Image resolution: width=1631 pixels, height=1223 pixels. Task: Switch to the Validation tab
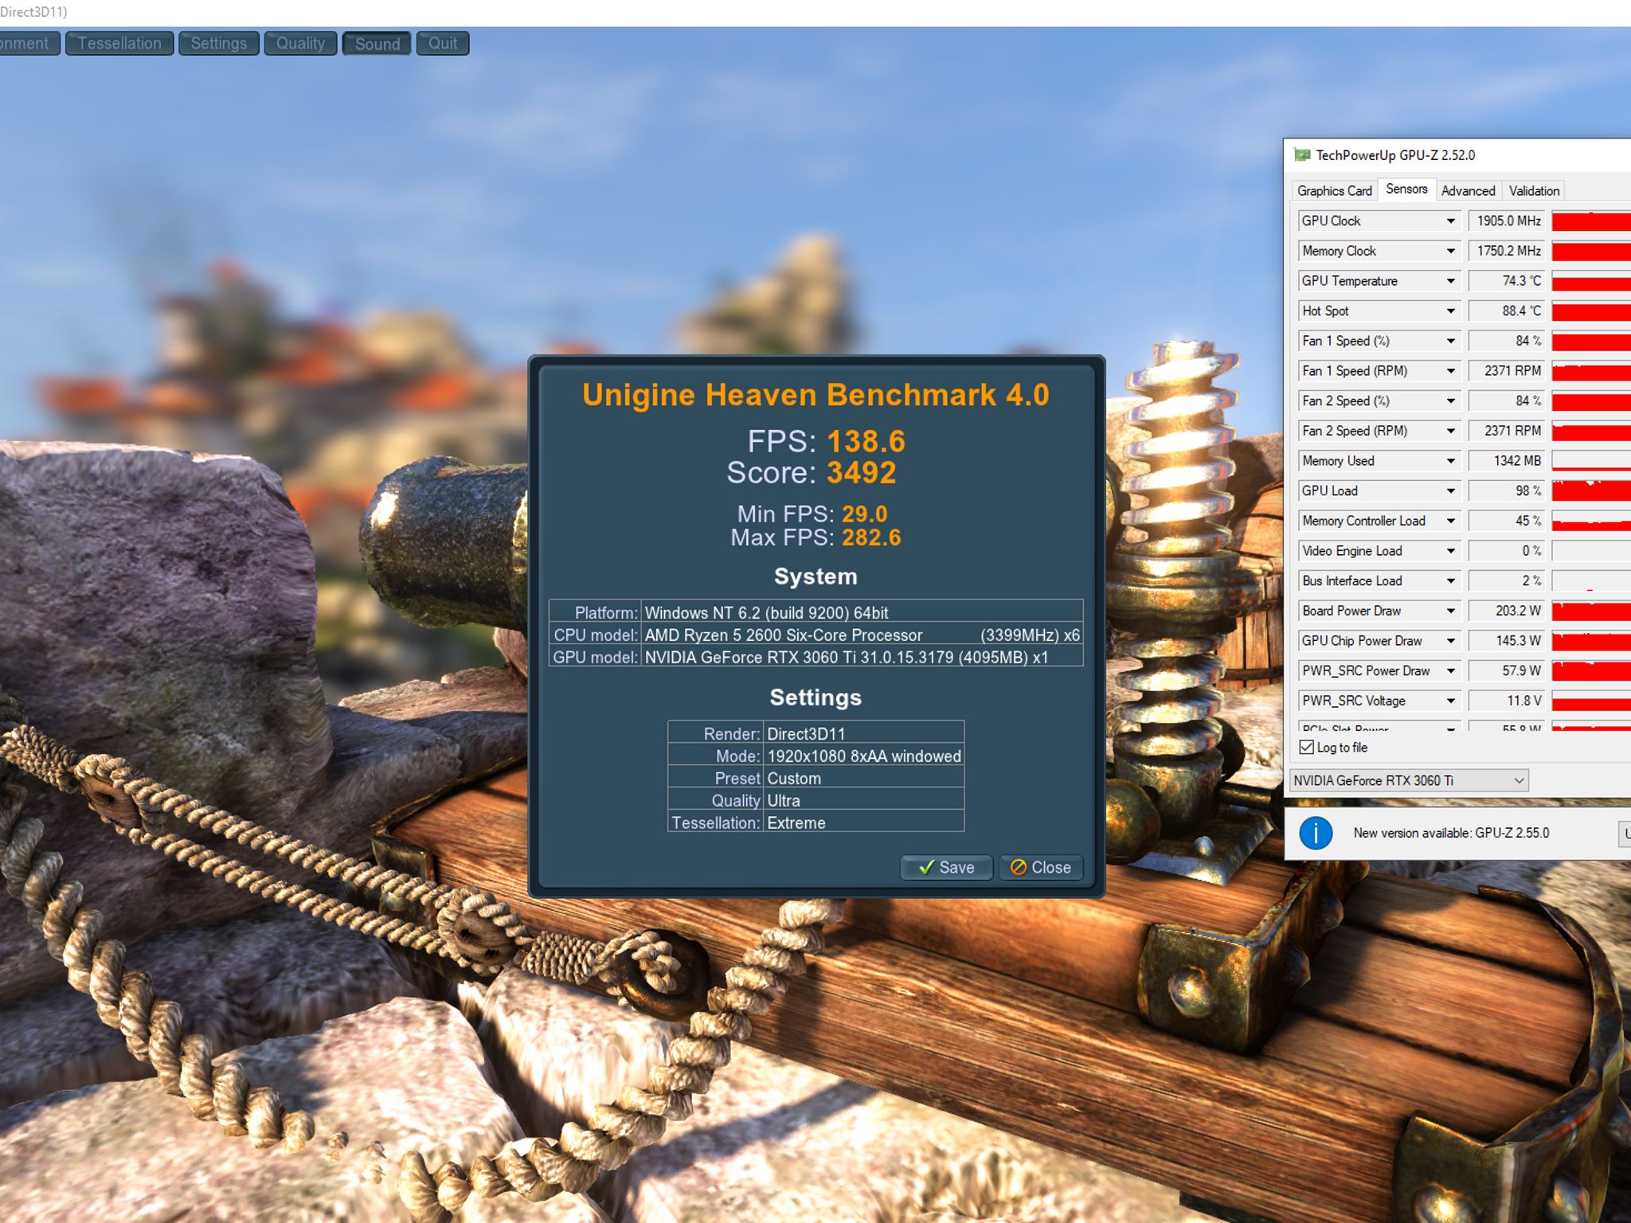coord(1534,191)
